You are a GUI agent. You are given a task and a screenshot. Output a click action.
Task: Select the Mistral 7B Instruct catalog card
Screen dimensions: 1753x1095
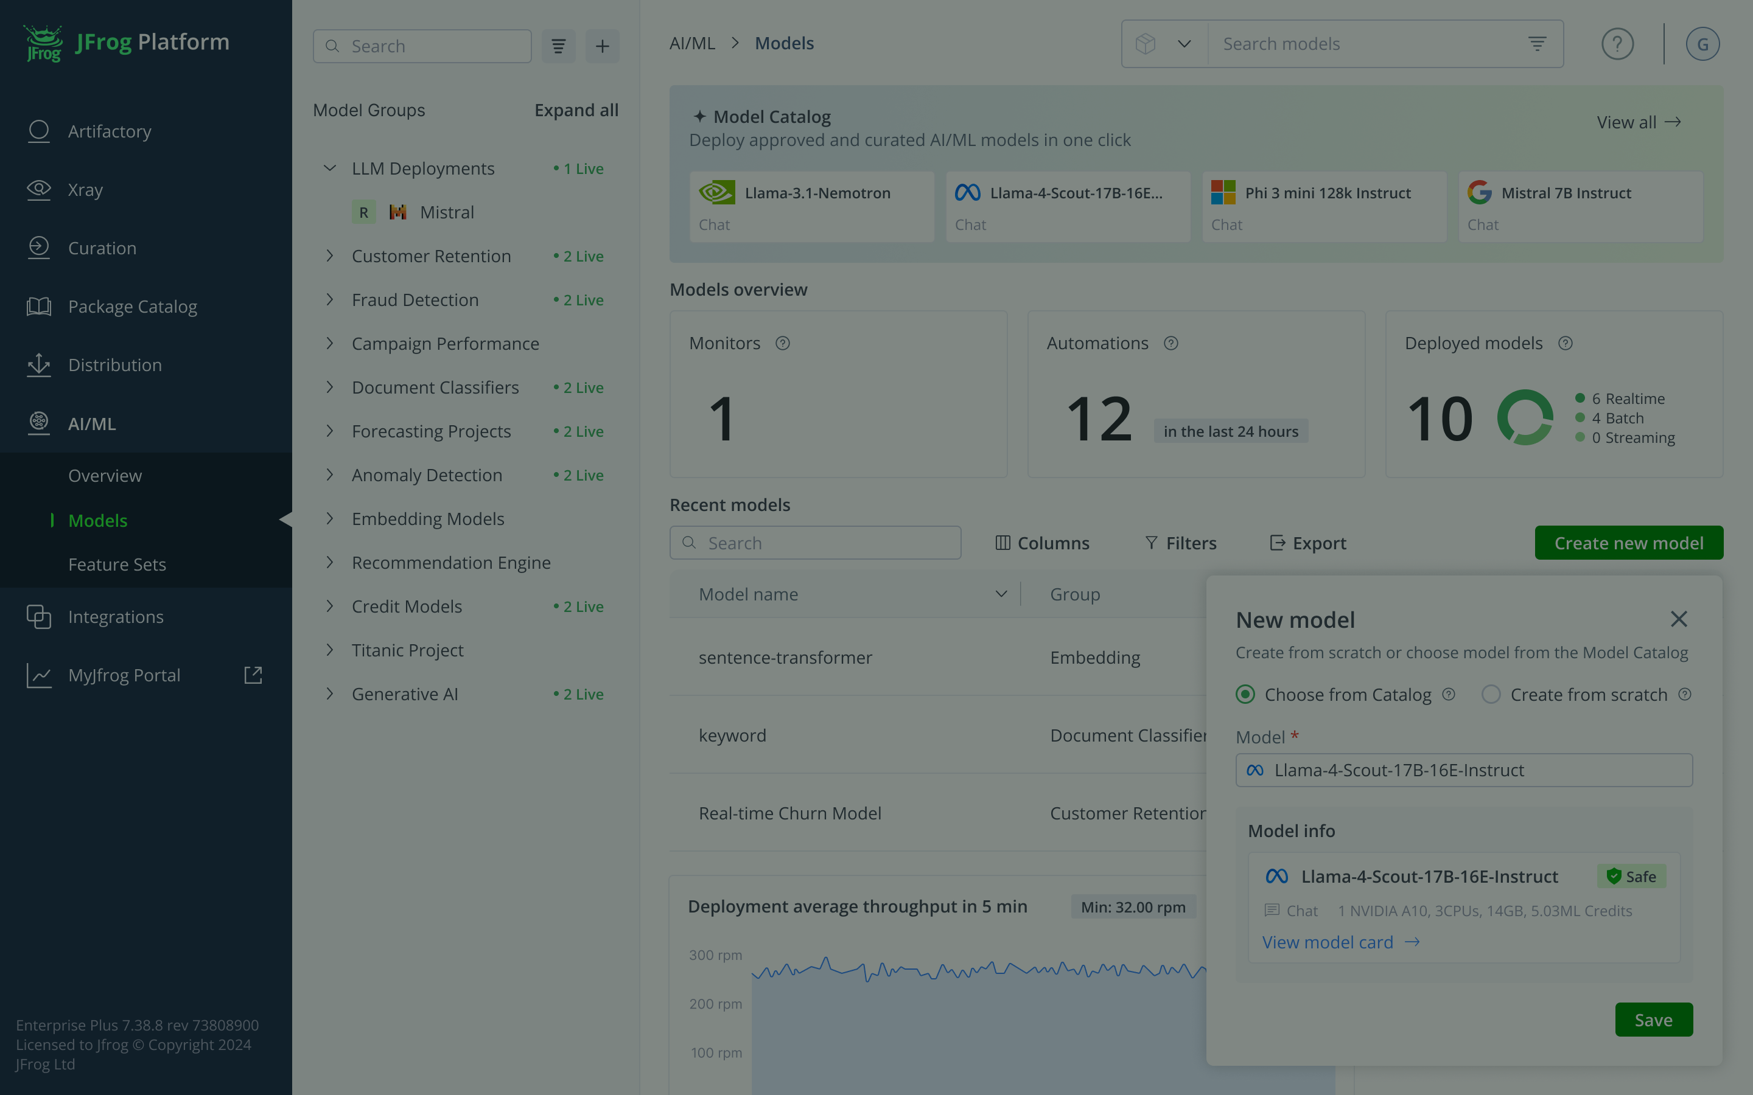1581,207
